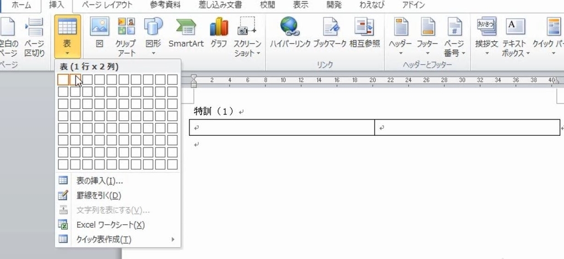This screenshot has height=259, width=564.
Task: Select the highlighted second grid cell for 1x2 table
Action: [x=75, y=79]
